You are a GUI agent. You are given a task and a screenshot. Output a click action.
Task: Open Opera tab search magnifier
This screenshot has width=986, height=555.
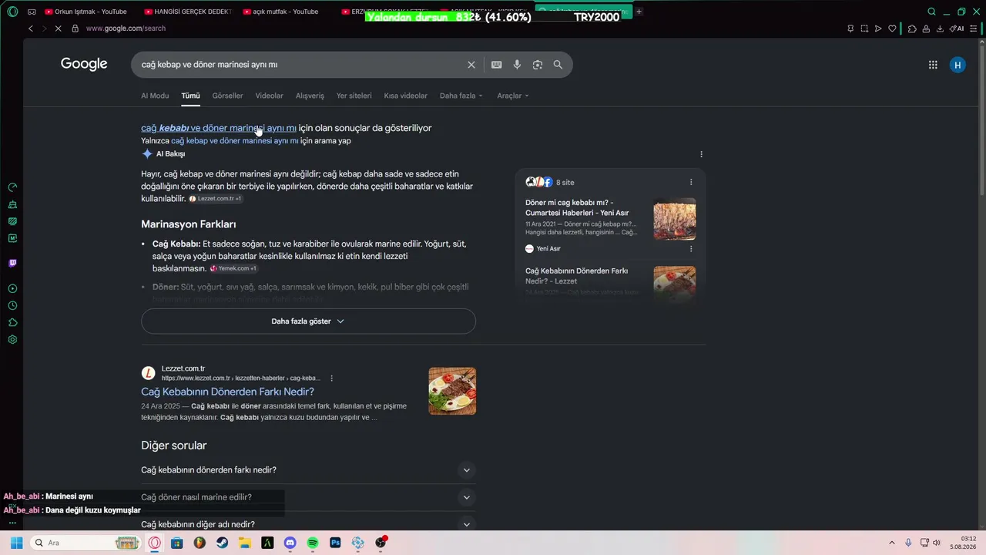tap(931, 12)
